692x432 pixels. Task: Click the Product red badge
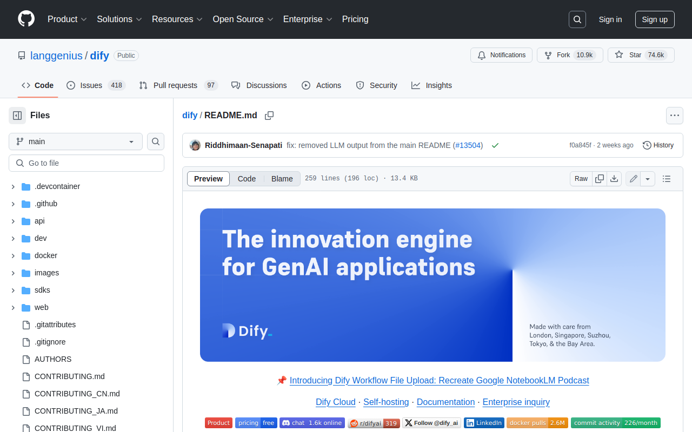click(x=218, y=423)
